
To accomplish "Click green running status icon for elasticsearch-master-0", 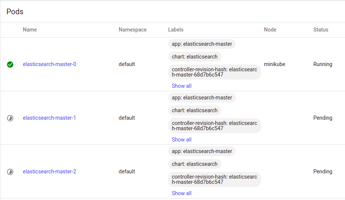I will tap(10, 65).
